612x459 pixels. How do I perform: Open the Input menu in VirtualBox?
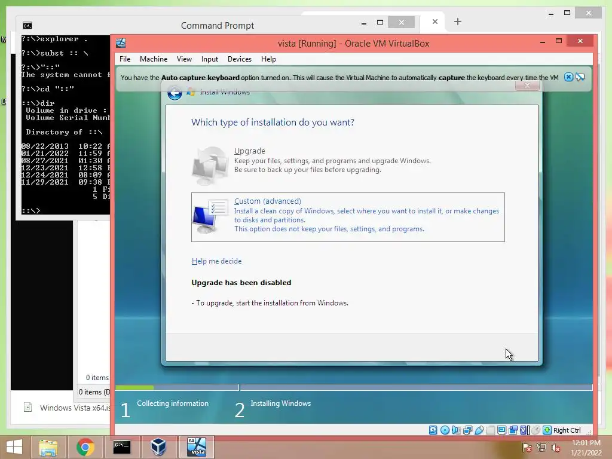tap(210, 59)
